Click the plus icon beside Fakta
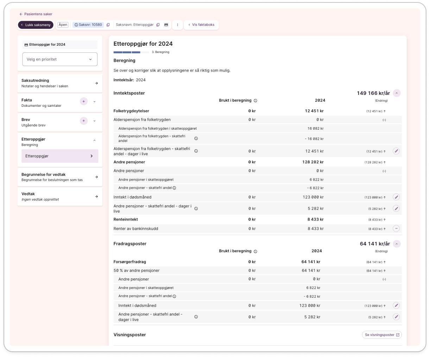The width and height of the screenshot is (430, 357). coord(83,102)
